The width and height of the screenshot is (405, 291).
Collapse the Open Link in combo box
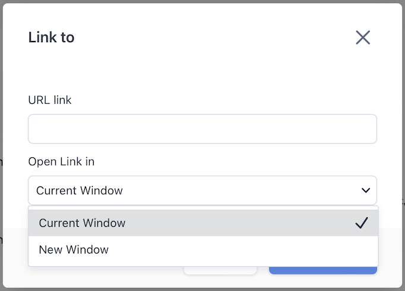coord(202,191)
